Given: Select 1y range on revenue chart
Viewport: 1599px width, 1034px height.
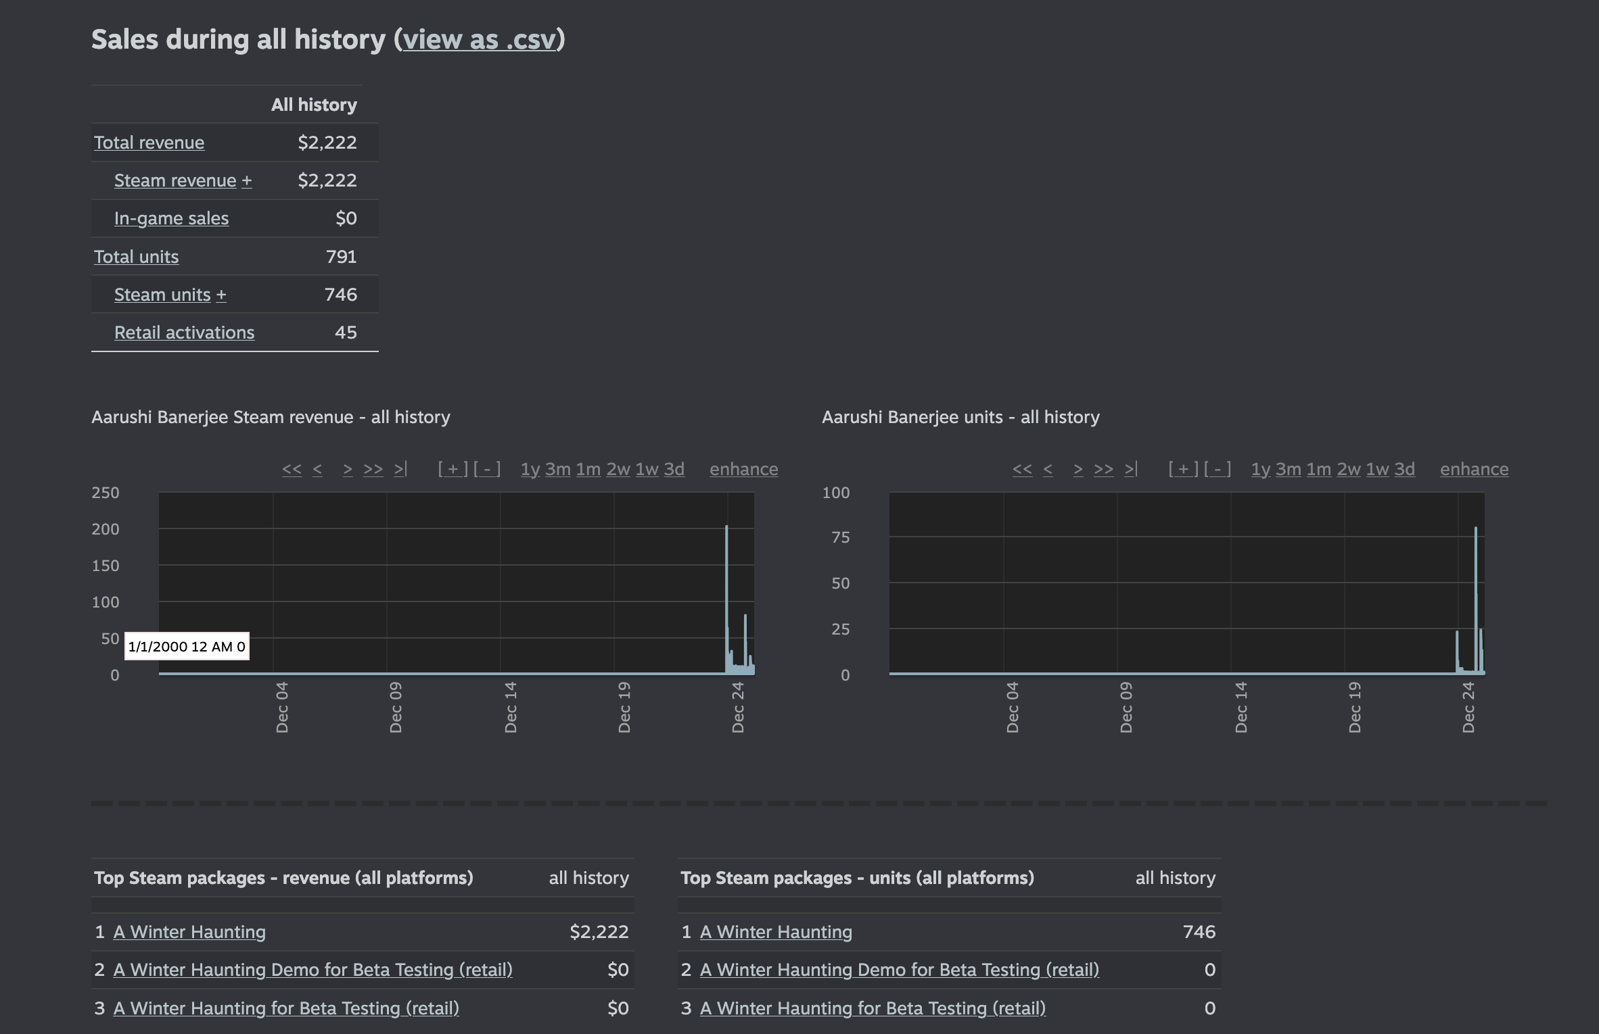Looking at the screenshot, I should coord(530,469).
